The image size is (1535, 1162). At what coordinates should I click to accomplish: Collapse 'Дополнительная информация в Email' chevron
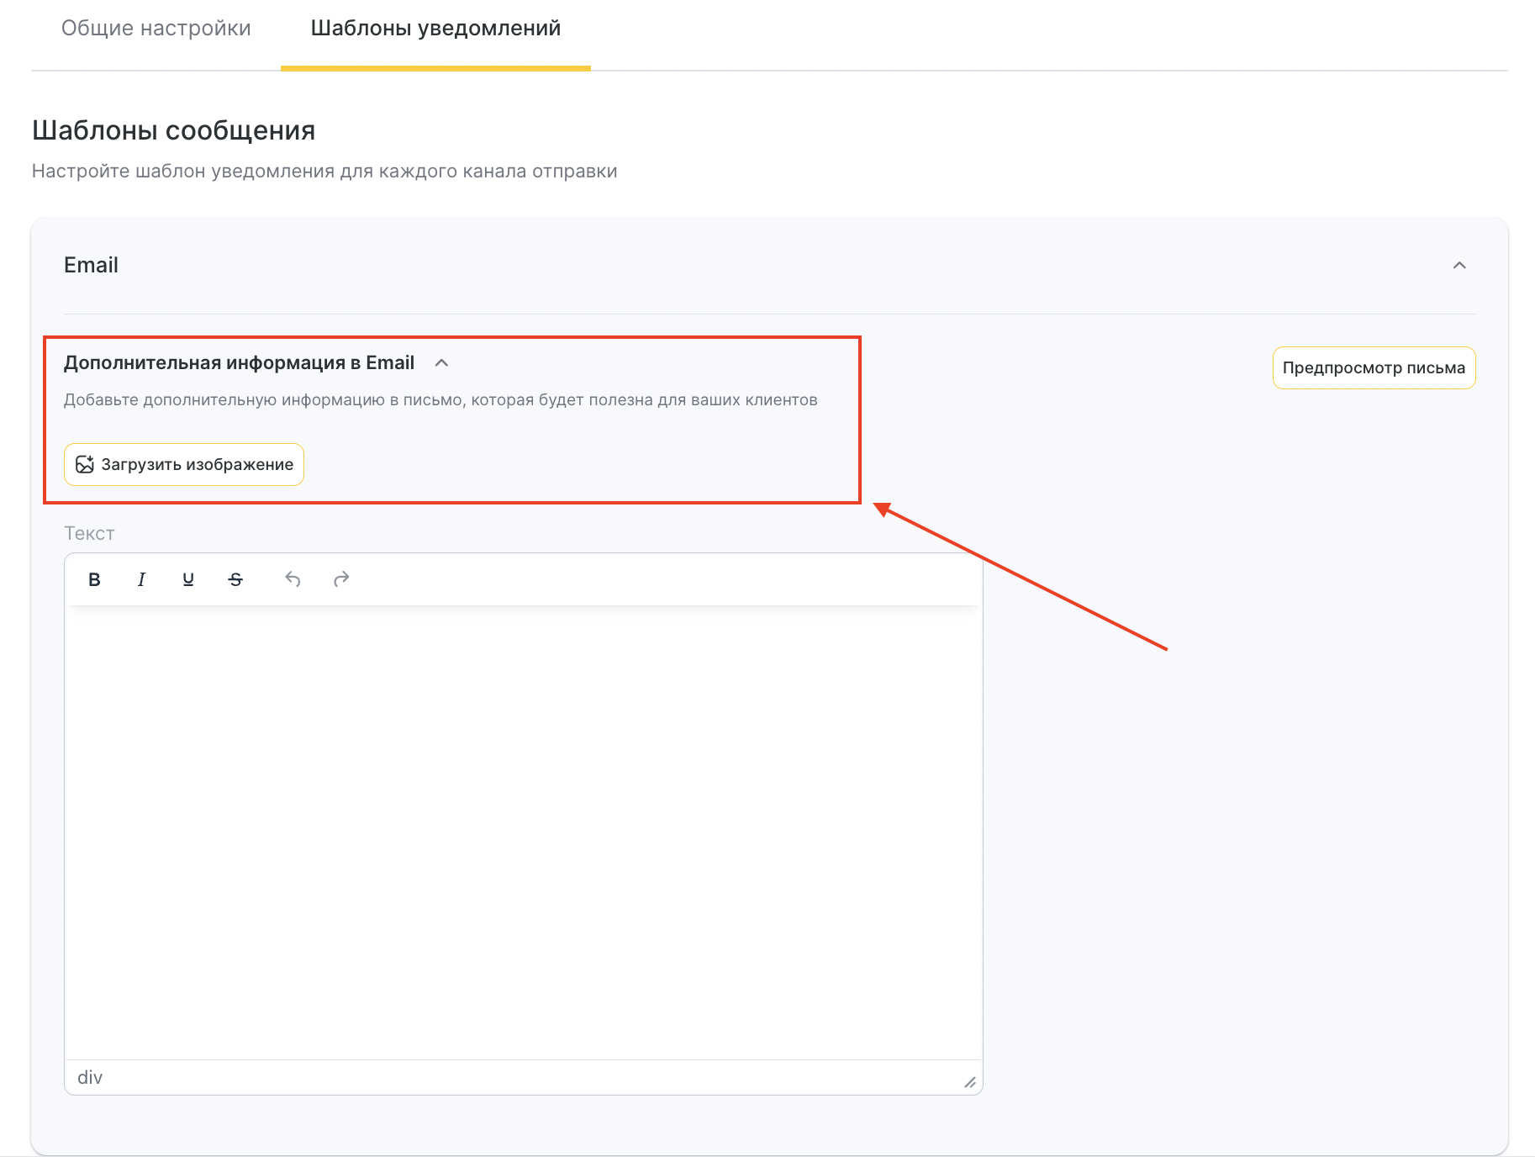441,363
